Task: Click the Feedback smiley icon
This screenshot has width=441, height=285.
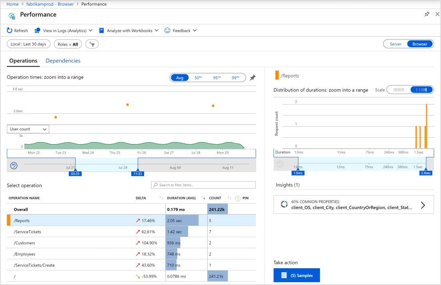Action: [166, 30]
